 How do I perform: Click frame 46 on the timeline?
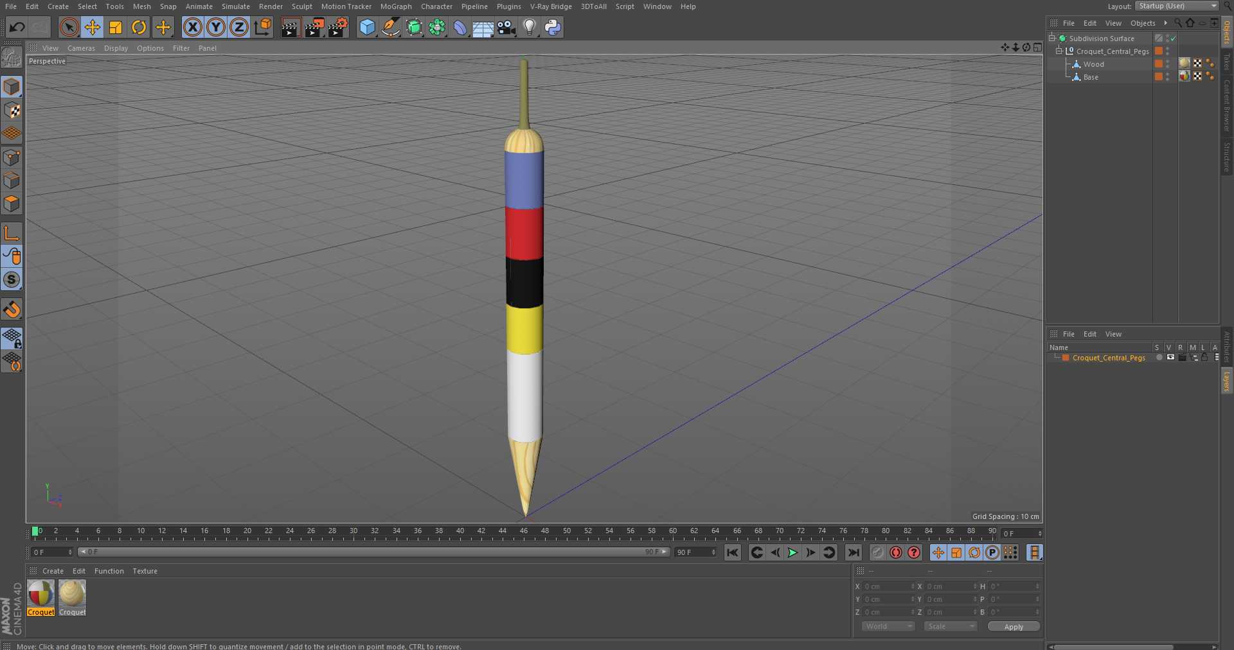524,531
